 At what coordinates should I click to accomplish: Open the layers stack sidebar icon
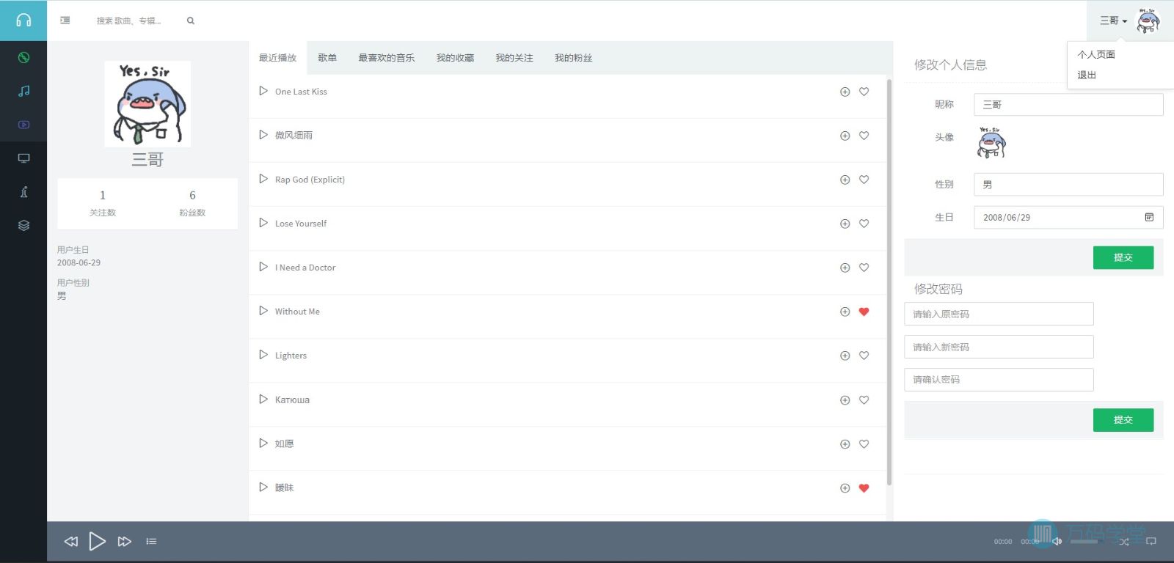(23, 226)
